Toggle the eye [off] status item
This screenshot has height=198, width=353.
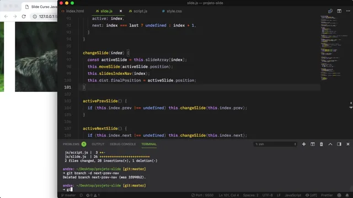311,195
